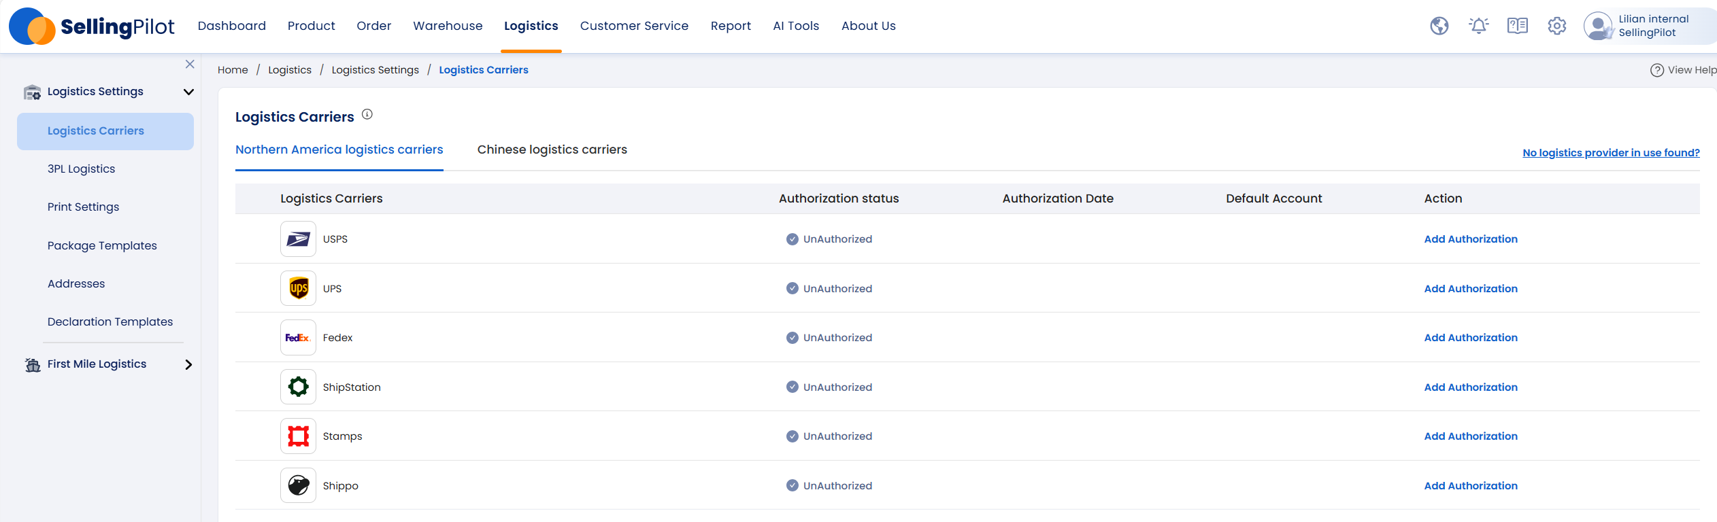This screenshot has width=1717, height=522.
Task: Open the Warehouse menu
Action: (448, 26)
